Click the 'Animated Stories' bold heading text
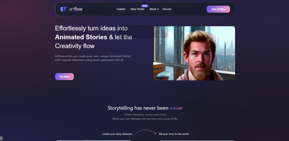289x141 pixels. 81,37
